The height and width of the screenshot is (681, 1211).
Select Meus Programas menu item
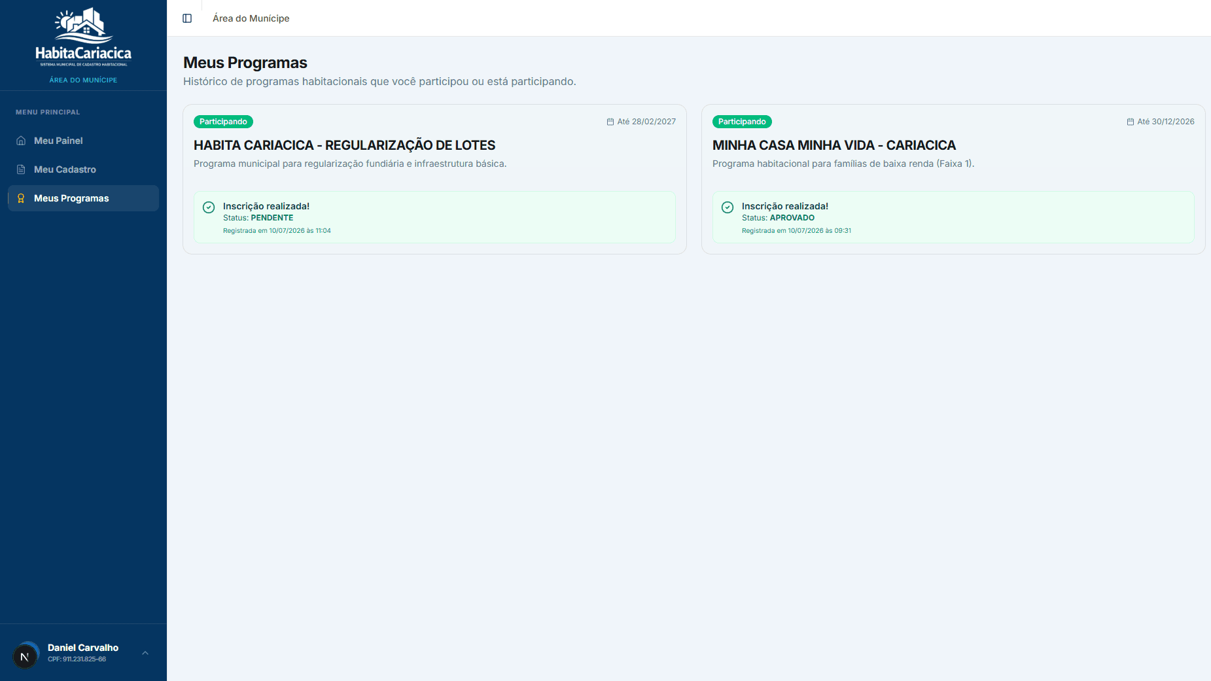coord(83,198)
